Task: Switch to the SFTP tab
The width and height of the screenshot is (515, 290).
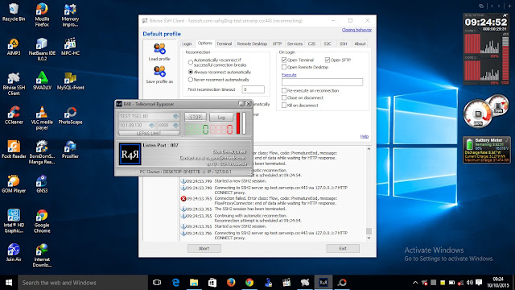Action: pyautogui.click(x=277, y=43)
